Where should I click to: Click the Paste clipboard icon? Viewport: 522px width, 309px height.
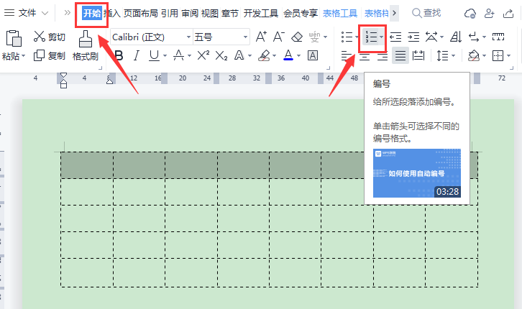pyautogui.click(x=14, y=38)
